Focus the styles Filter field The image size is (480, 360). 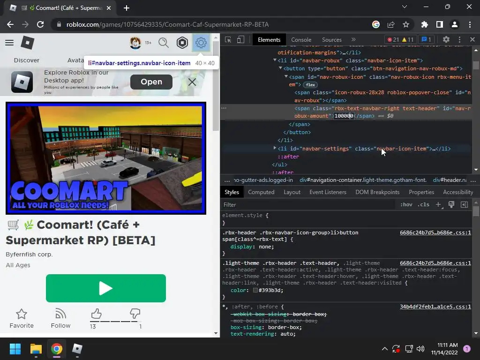pos(307,205)
